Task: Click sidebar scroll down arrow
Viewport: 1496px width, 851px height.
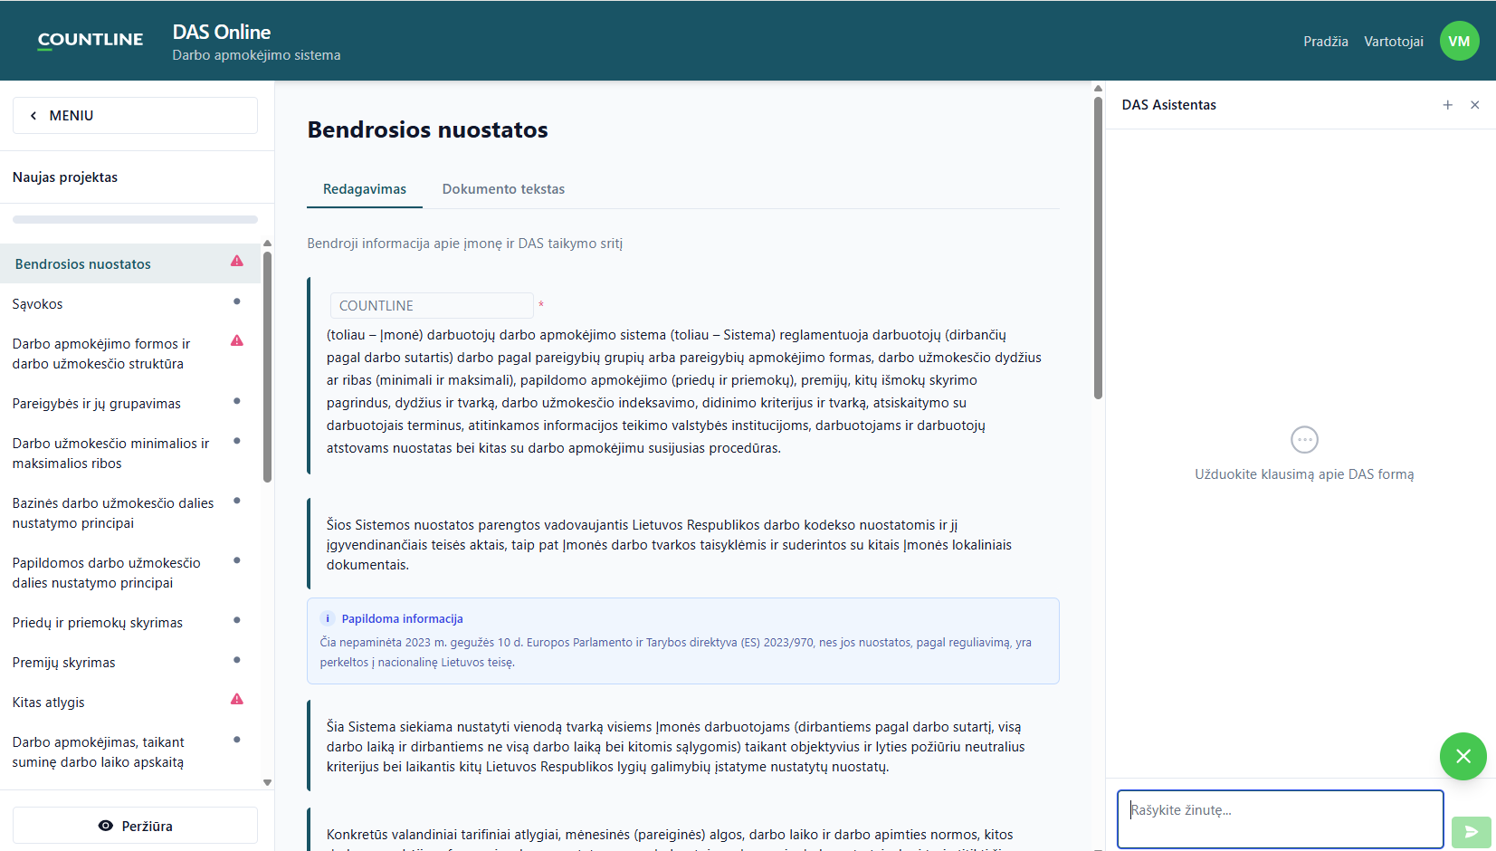Action: coord(267,782)
